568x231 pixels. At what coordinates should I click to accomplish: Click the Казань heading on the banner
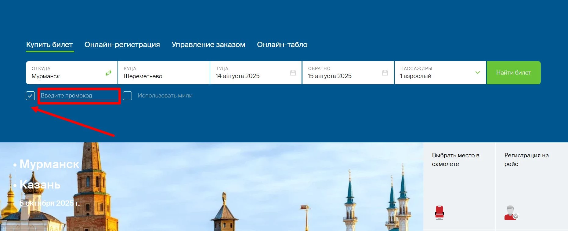[x=40, y=185]
